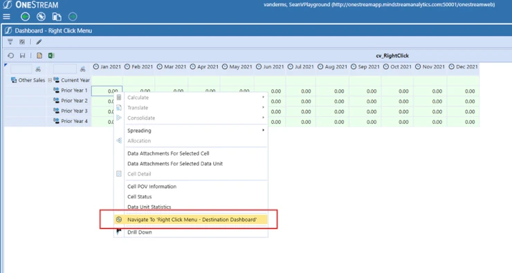
Task: Click the Apr 2021 column header
Action: tap(204, 66)
